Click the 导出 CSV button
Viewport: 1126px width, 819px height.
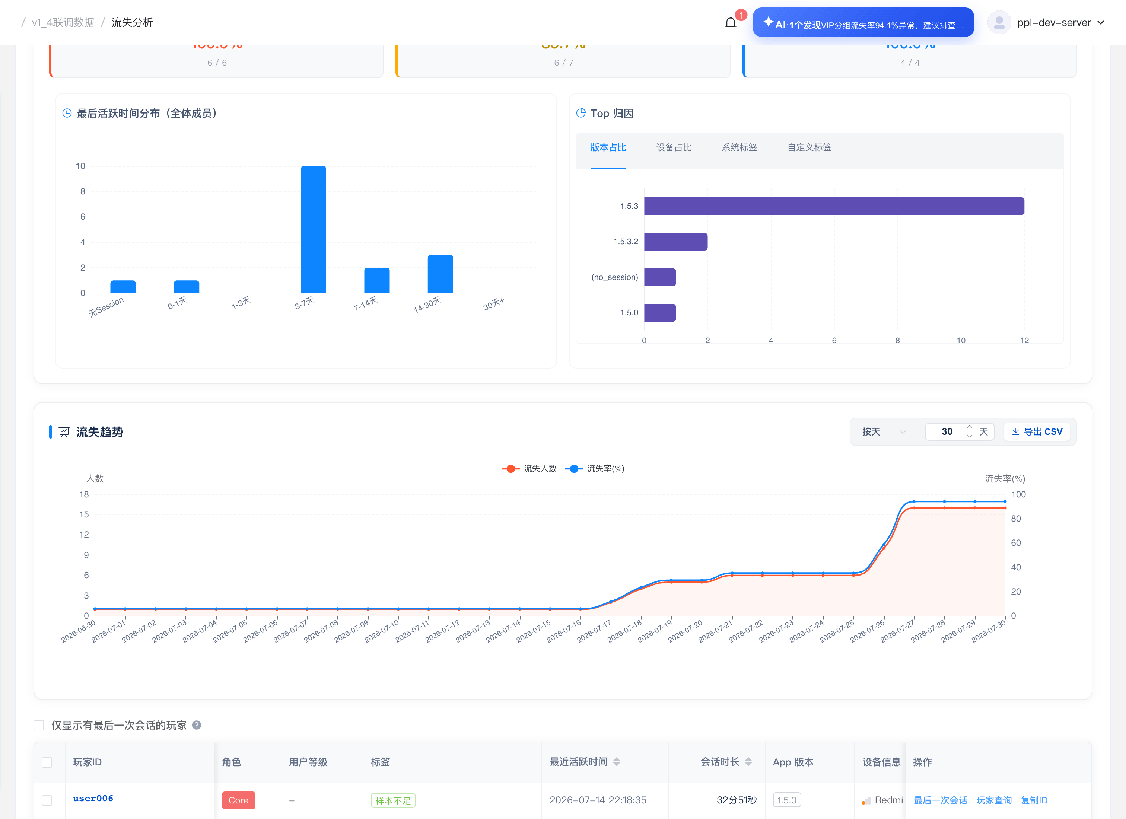point(1037,432)
